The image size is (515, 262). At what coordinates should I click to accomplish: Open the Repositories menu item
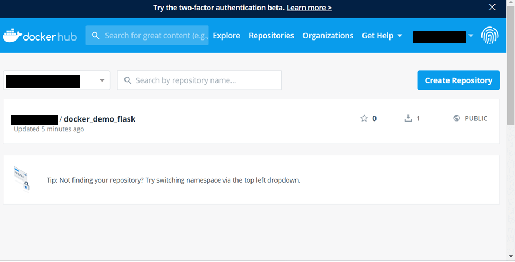[x=272, y=36]
